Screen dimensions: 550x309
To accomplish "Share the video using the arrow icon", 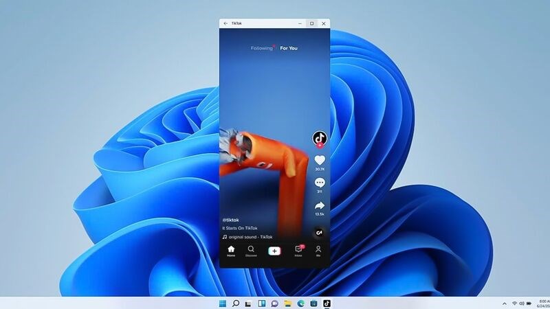I will click(x=320, y=205).
